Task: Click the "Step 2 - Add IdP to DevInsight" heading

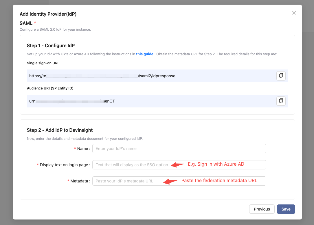Action: (x=60, y=130)
